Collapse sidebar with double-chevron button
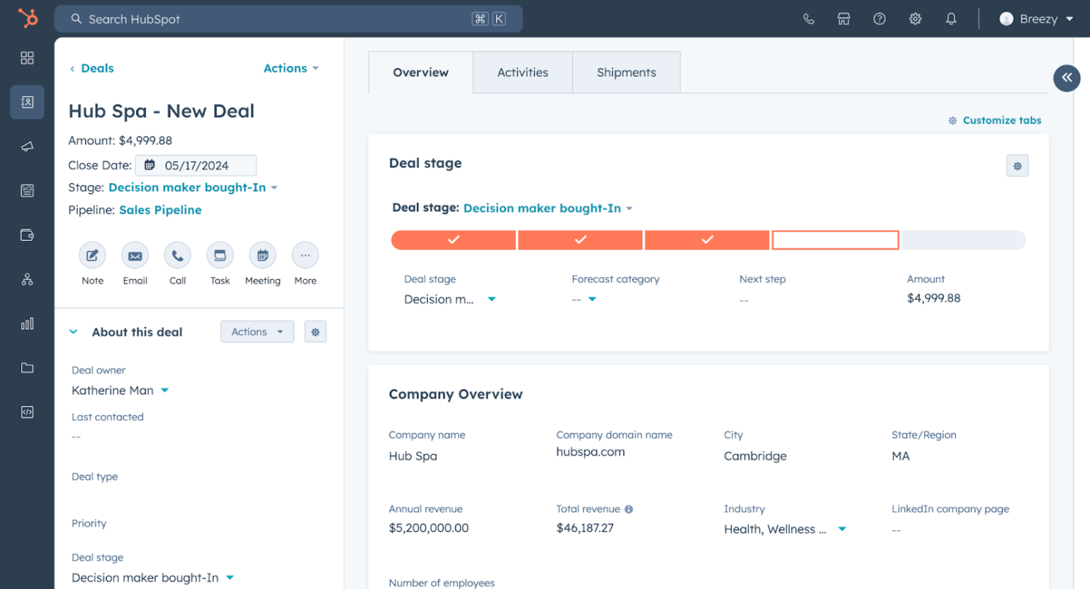This screenshot has height=589, width=1090. (x=1067, y=78)
